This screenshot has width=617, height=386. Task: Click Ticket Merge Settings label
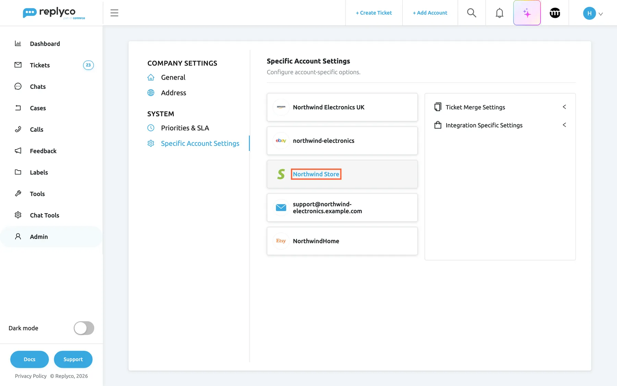pyautogui.click(x=475, y=107)
